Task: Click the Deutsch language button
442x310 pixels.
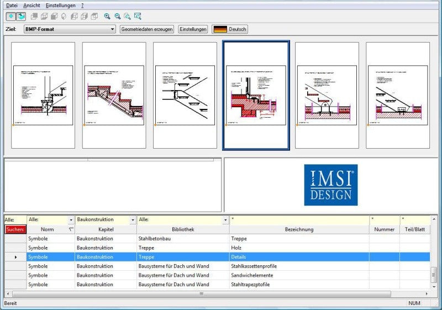Action: [230, 29]
